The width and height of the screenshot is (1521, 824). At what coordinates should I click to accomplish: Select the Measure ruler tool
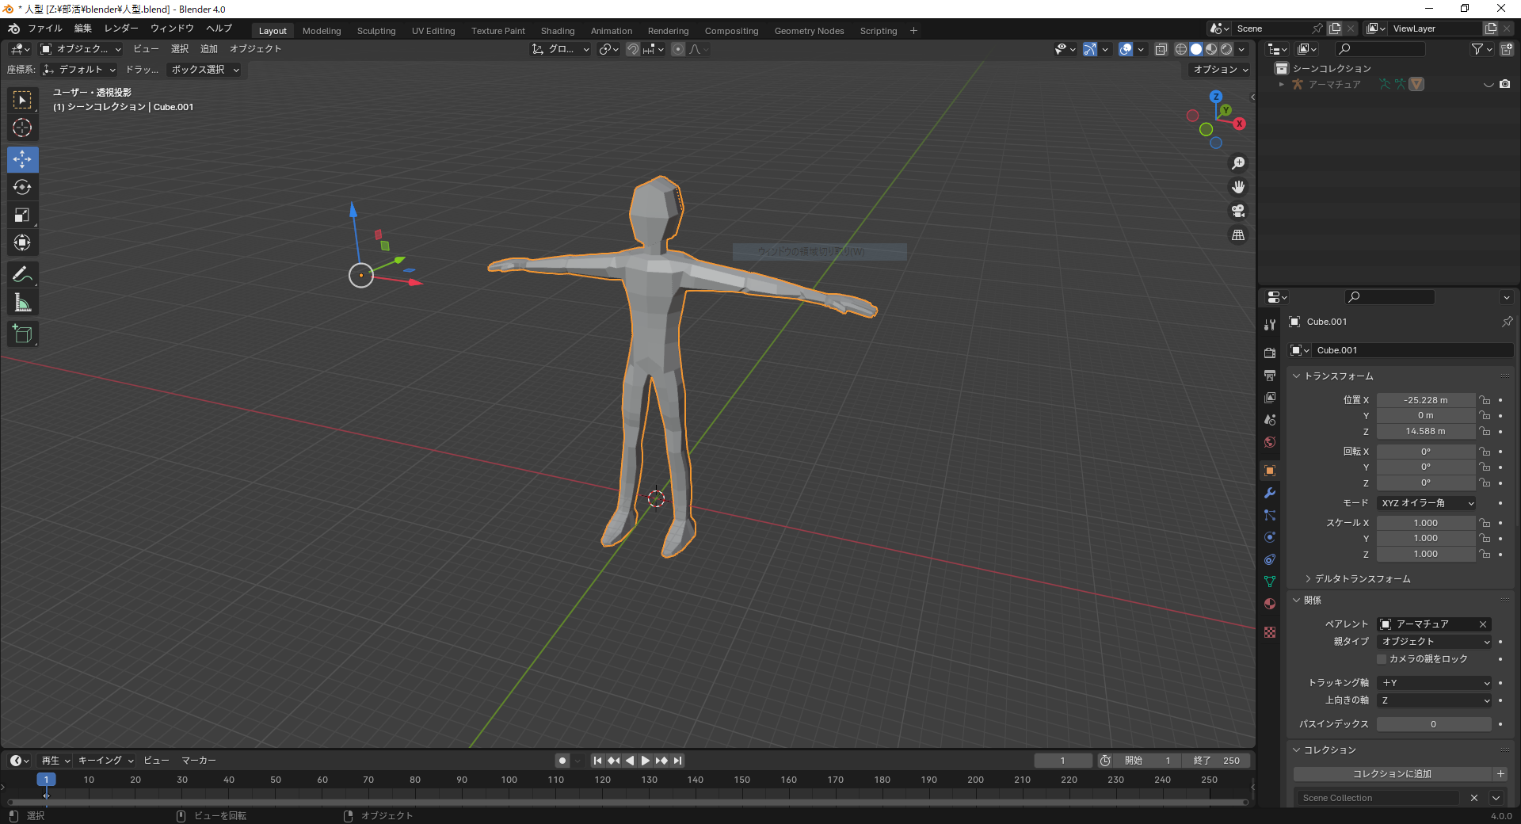(22, 303)
